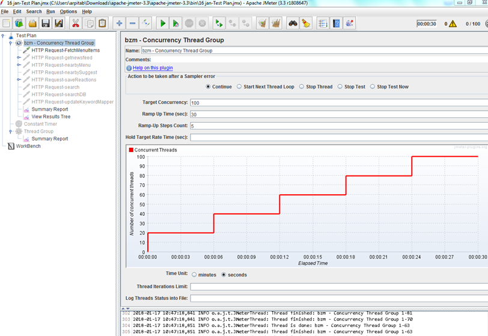488x336 pixels.
Task: Collapse bzm - Concurrency Thread Group node
Action: point(11,43)
